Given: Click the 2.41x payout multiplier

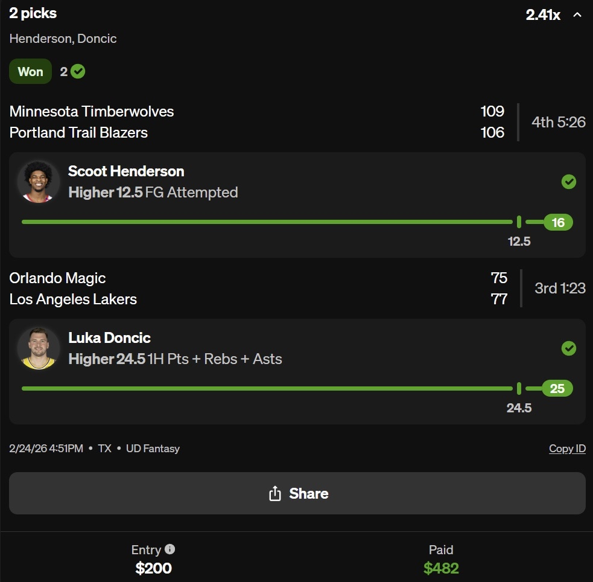Looking at the screenshot, I should pos(543,15).
